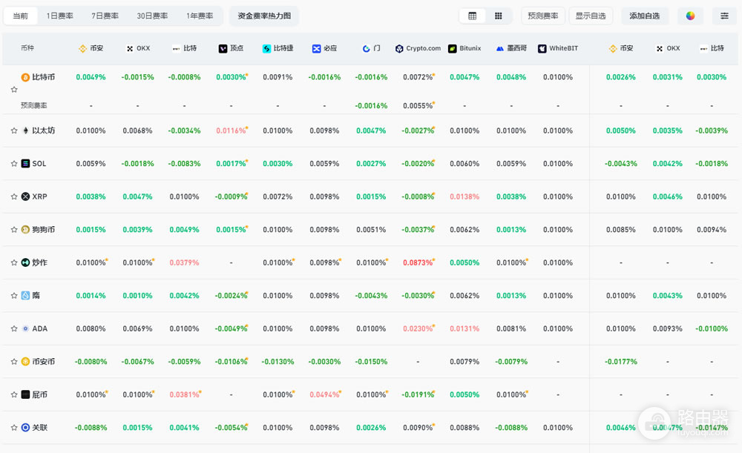Click 0.0494% in the 屁币 row

(325, 394)
